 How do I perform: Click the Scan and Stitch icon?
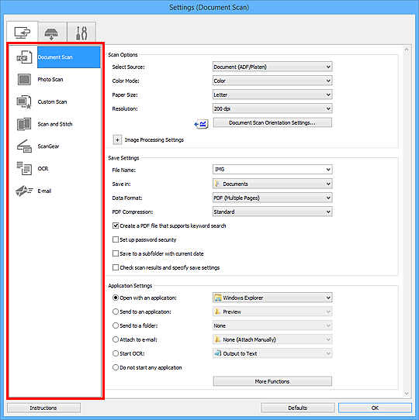pos(24,124)
